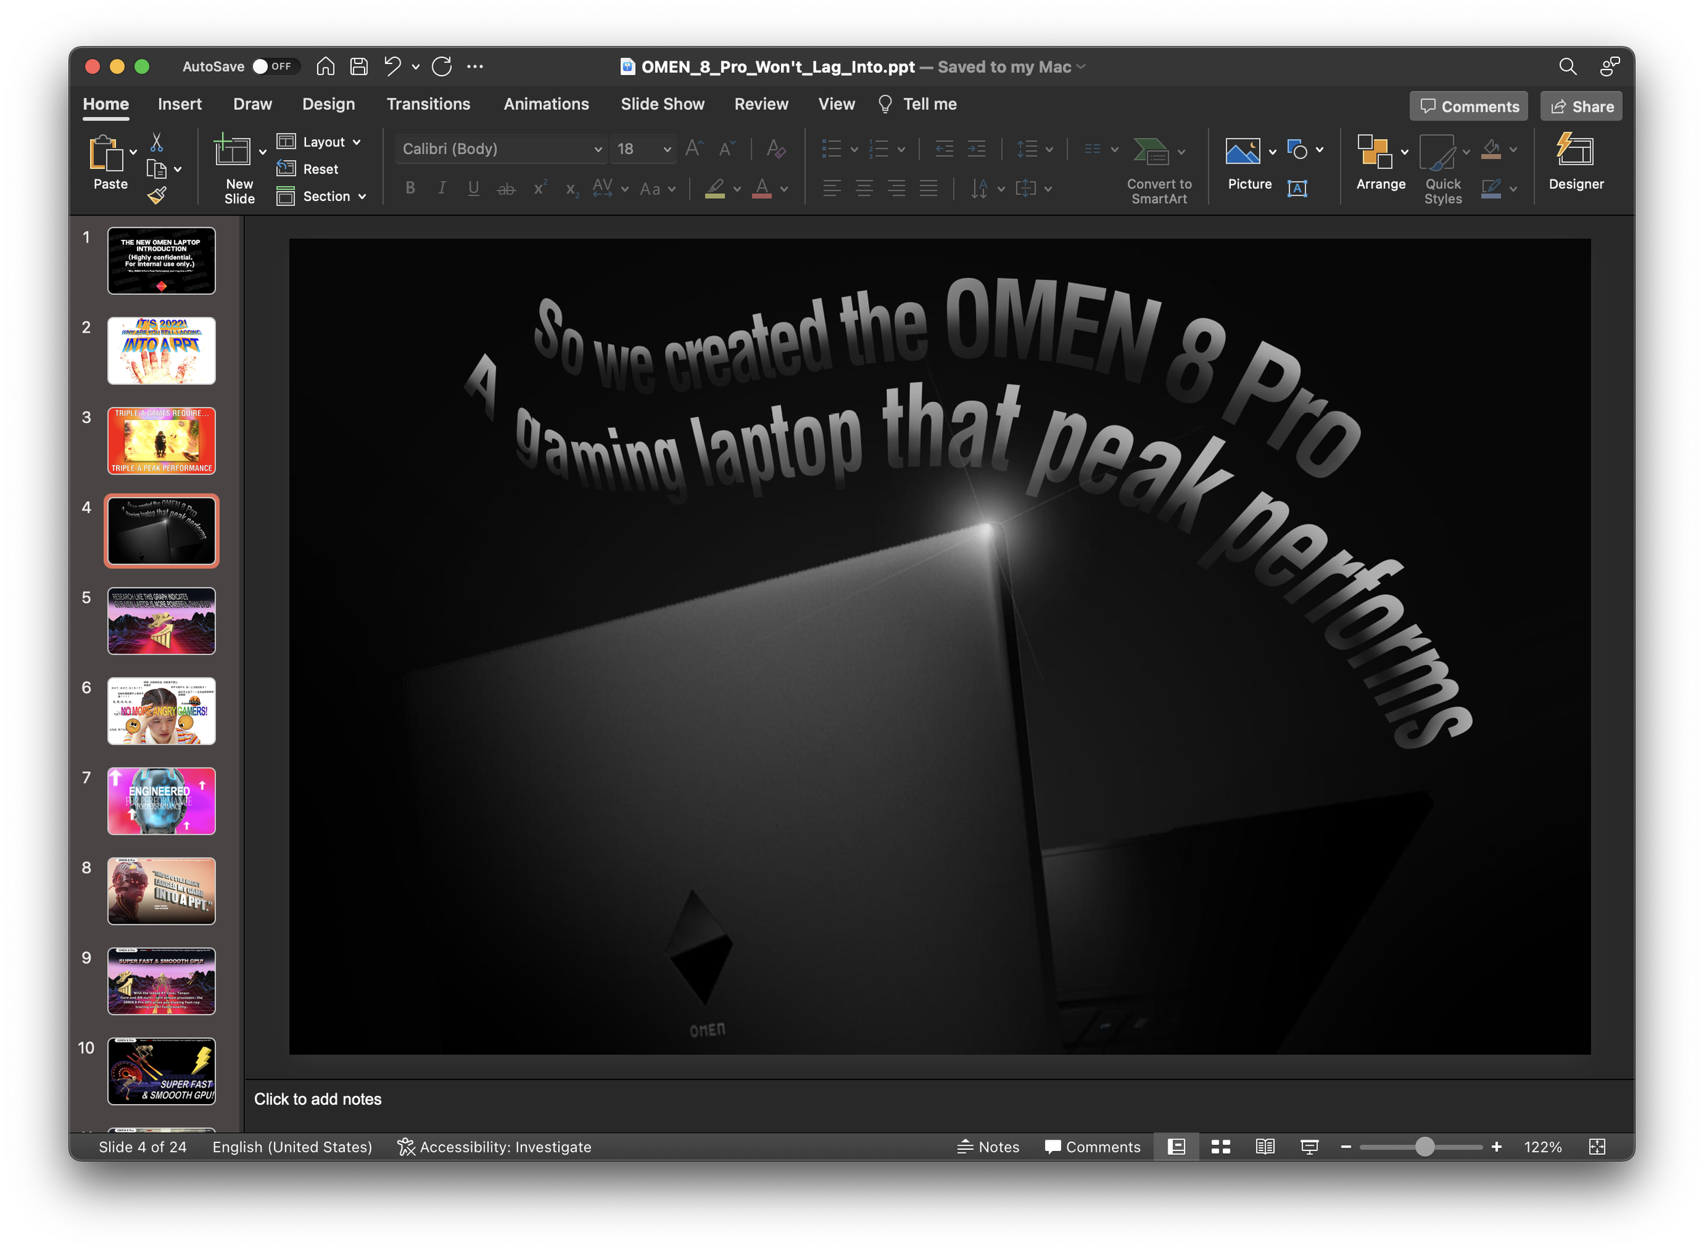The height and width of the screenshot is (1252, 1704).
Task: Start Slide Show icon in status bar
Action: click(1309, 1146)
